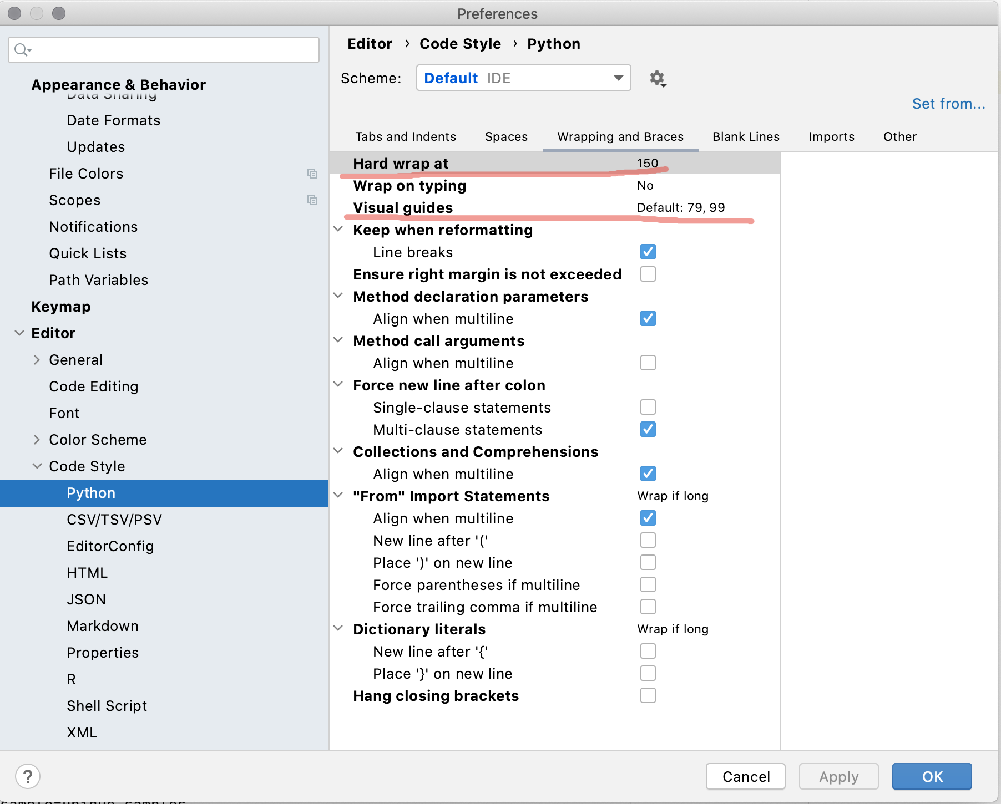Switch to the Spaces tab
Viewport: 1001px width, 804px height.
coord(505,136)
